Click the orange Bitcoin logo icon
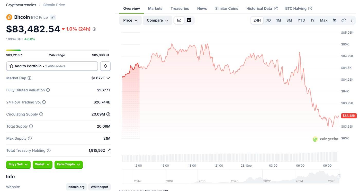359x191 pixels. pyautogui.click(x=9, y=17)
